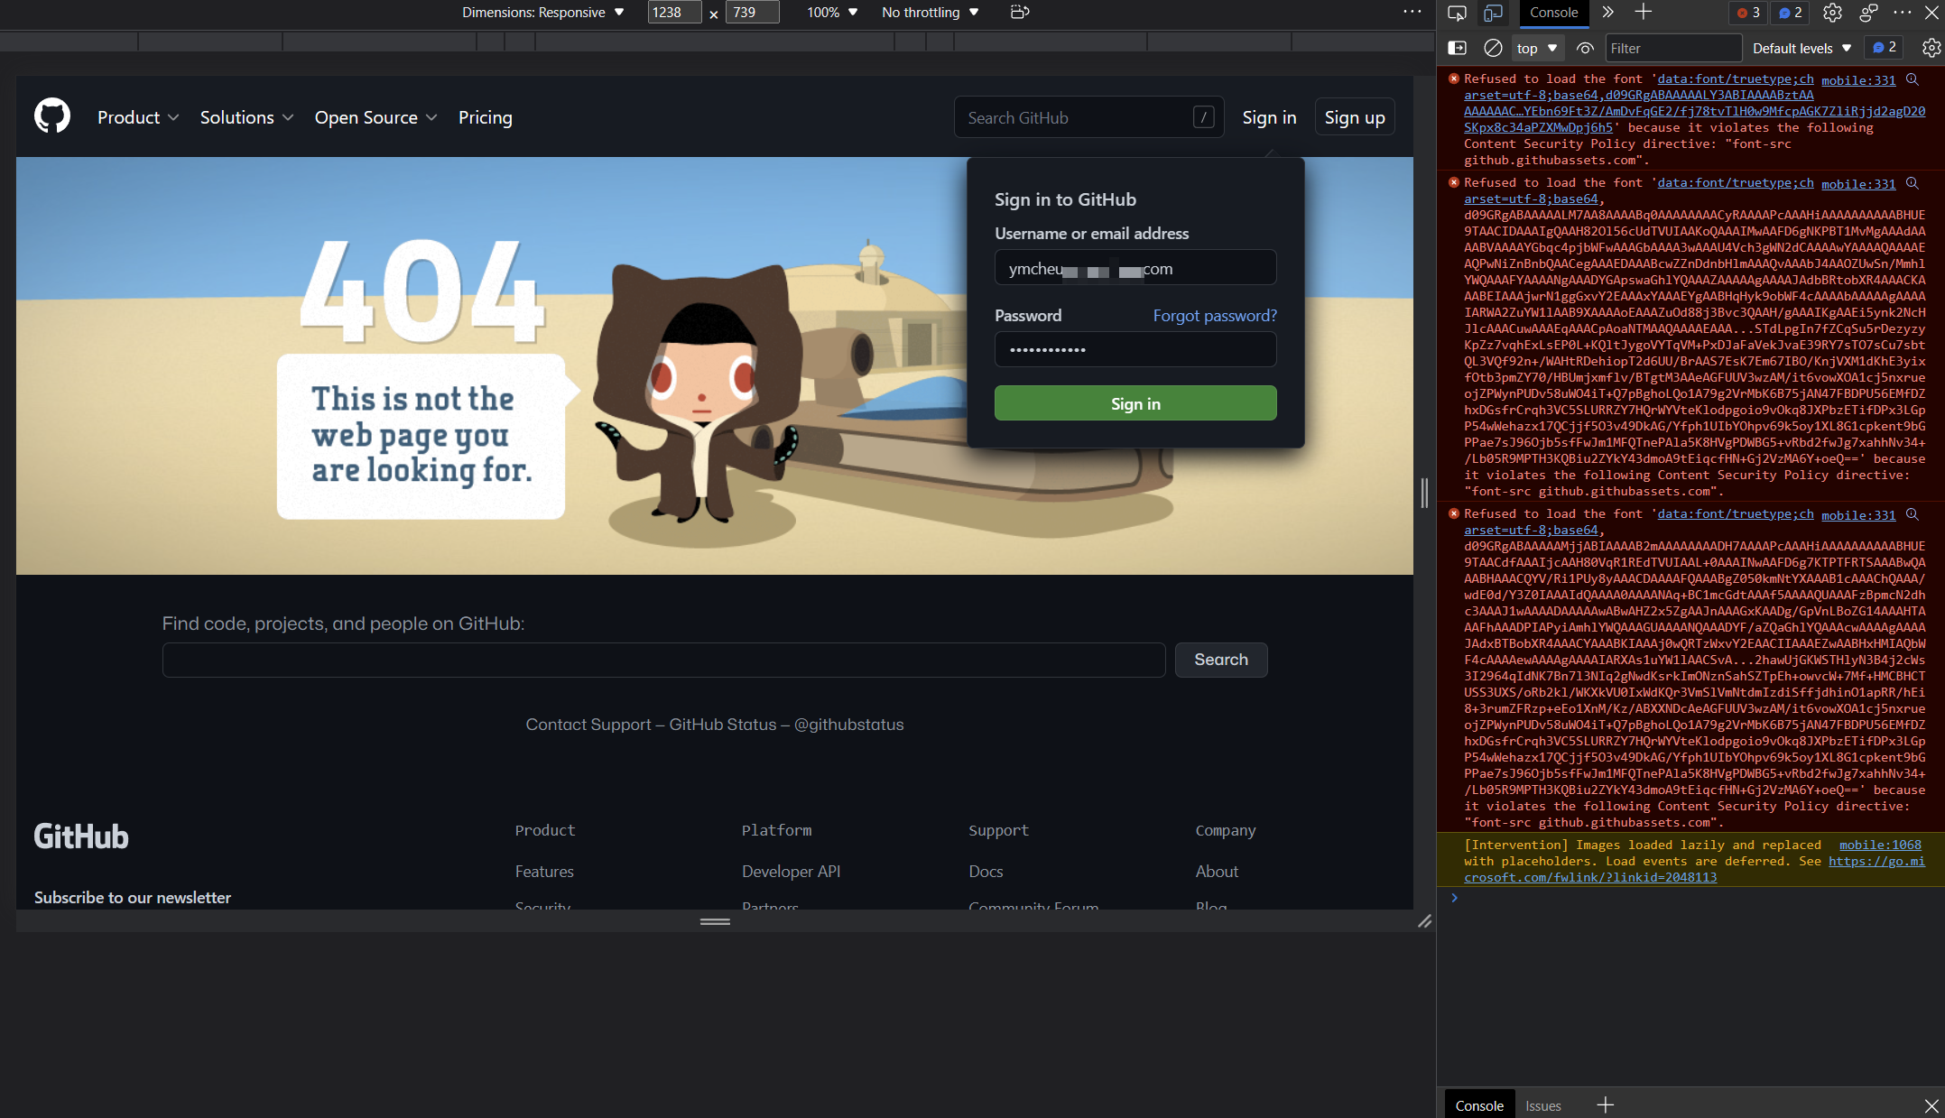Click the Contact Support link
This screenshot has width=1945, height=1118.
tap(588, 724)
